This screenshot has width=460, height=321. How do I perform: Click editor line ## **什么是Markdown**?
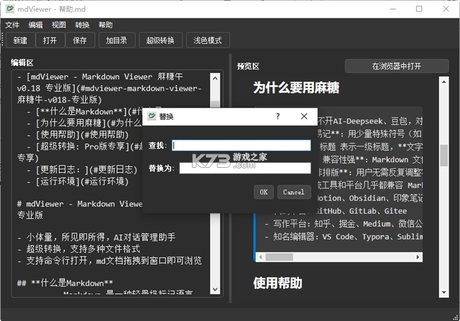tap(65, 283)
